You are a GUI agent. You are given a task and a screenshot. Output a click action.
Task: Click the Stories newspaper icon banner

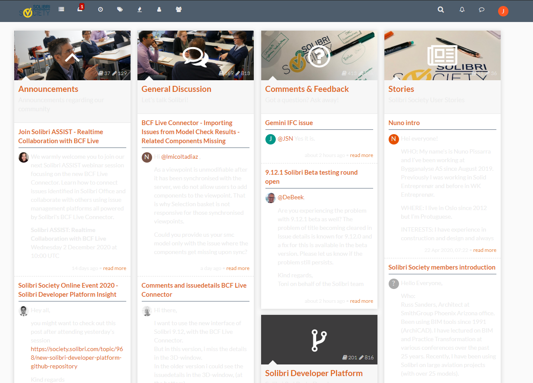click(443, 55)
